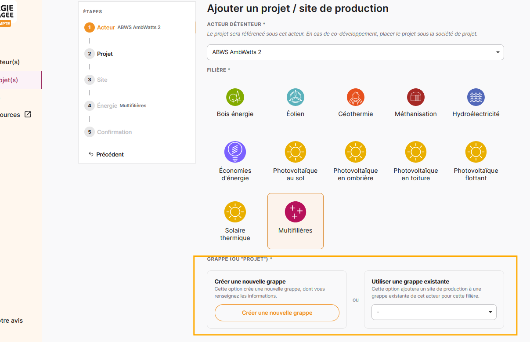This screenshot has height=342, width=530.
Task: Select the Économies d'énergie bulb icon
Action: pyautogui.click(x=235, y=152)
